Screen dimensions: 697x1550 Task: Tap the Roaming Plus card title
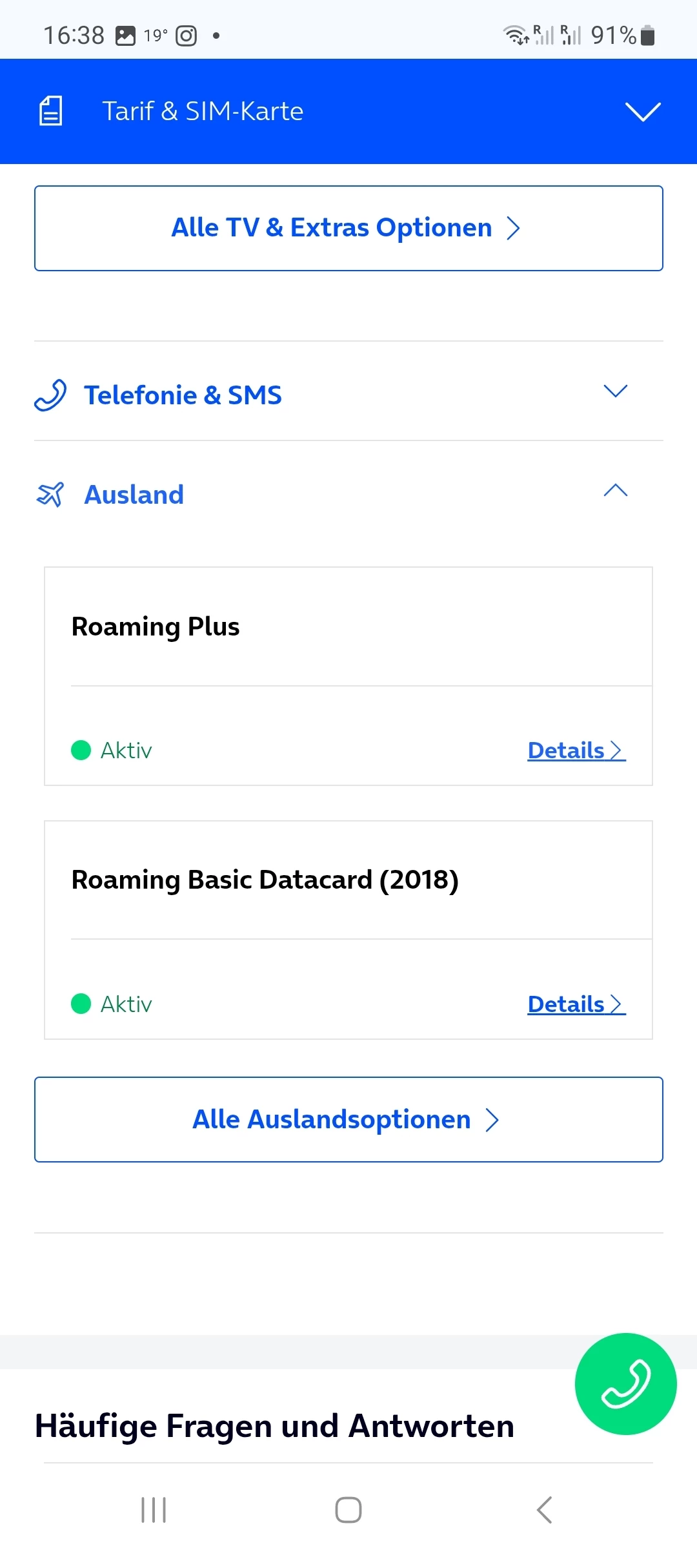(x=156, y=626)
